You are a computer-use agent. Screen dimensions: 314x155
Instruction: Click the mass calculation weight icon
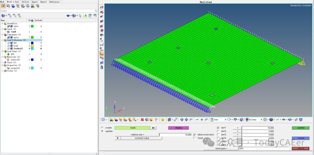(102, 68)
